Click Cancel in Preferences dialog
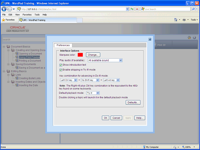 (116, 118)
